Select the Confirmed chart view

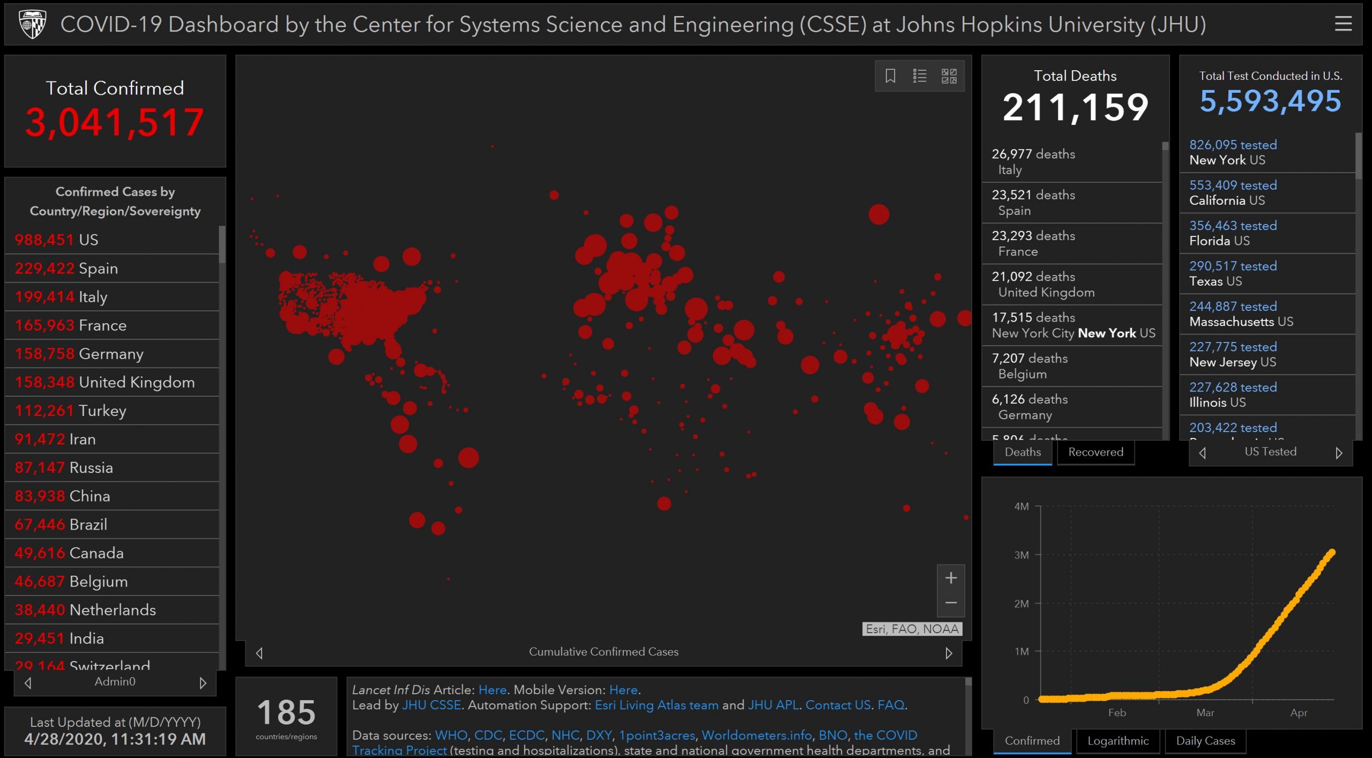click(x=1032, y=741)
